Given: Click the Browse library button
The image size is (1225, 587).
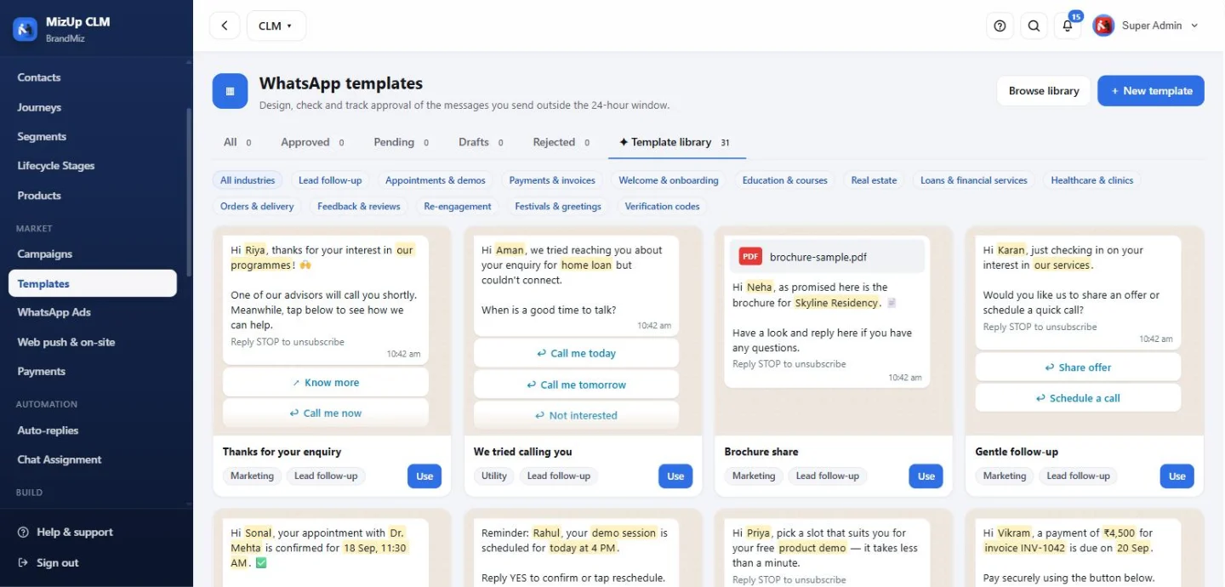Looking at the screenshot, I should (1044, 91).
